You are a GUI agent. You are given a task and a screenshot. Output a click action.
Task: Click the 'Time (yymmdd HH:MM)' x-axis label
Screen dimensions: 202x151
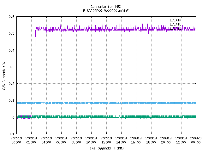click(106, 148)
